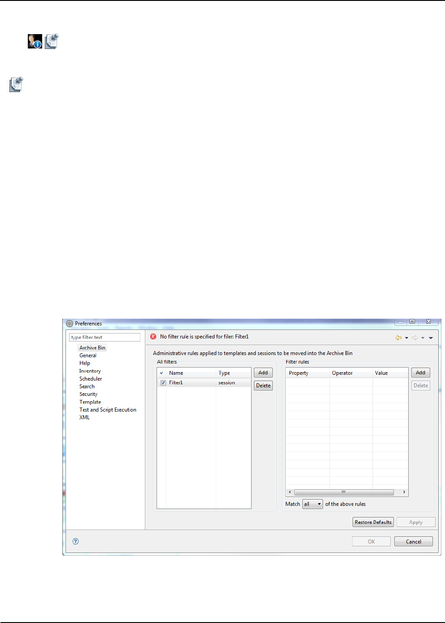Image resolution: width=445 pixels, height=623 pixels.
Task: Toggle the Filter1 checkbox
Action: pos(163,383)
